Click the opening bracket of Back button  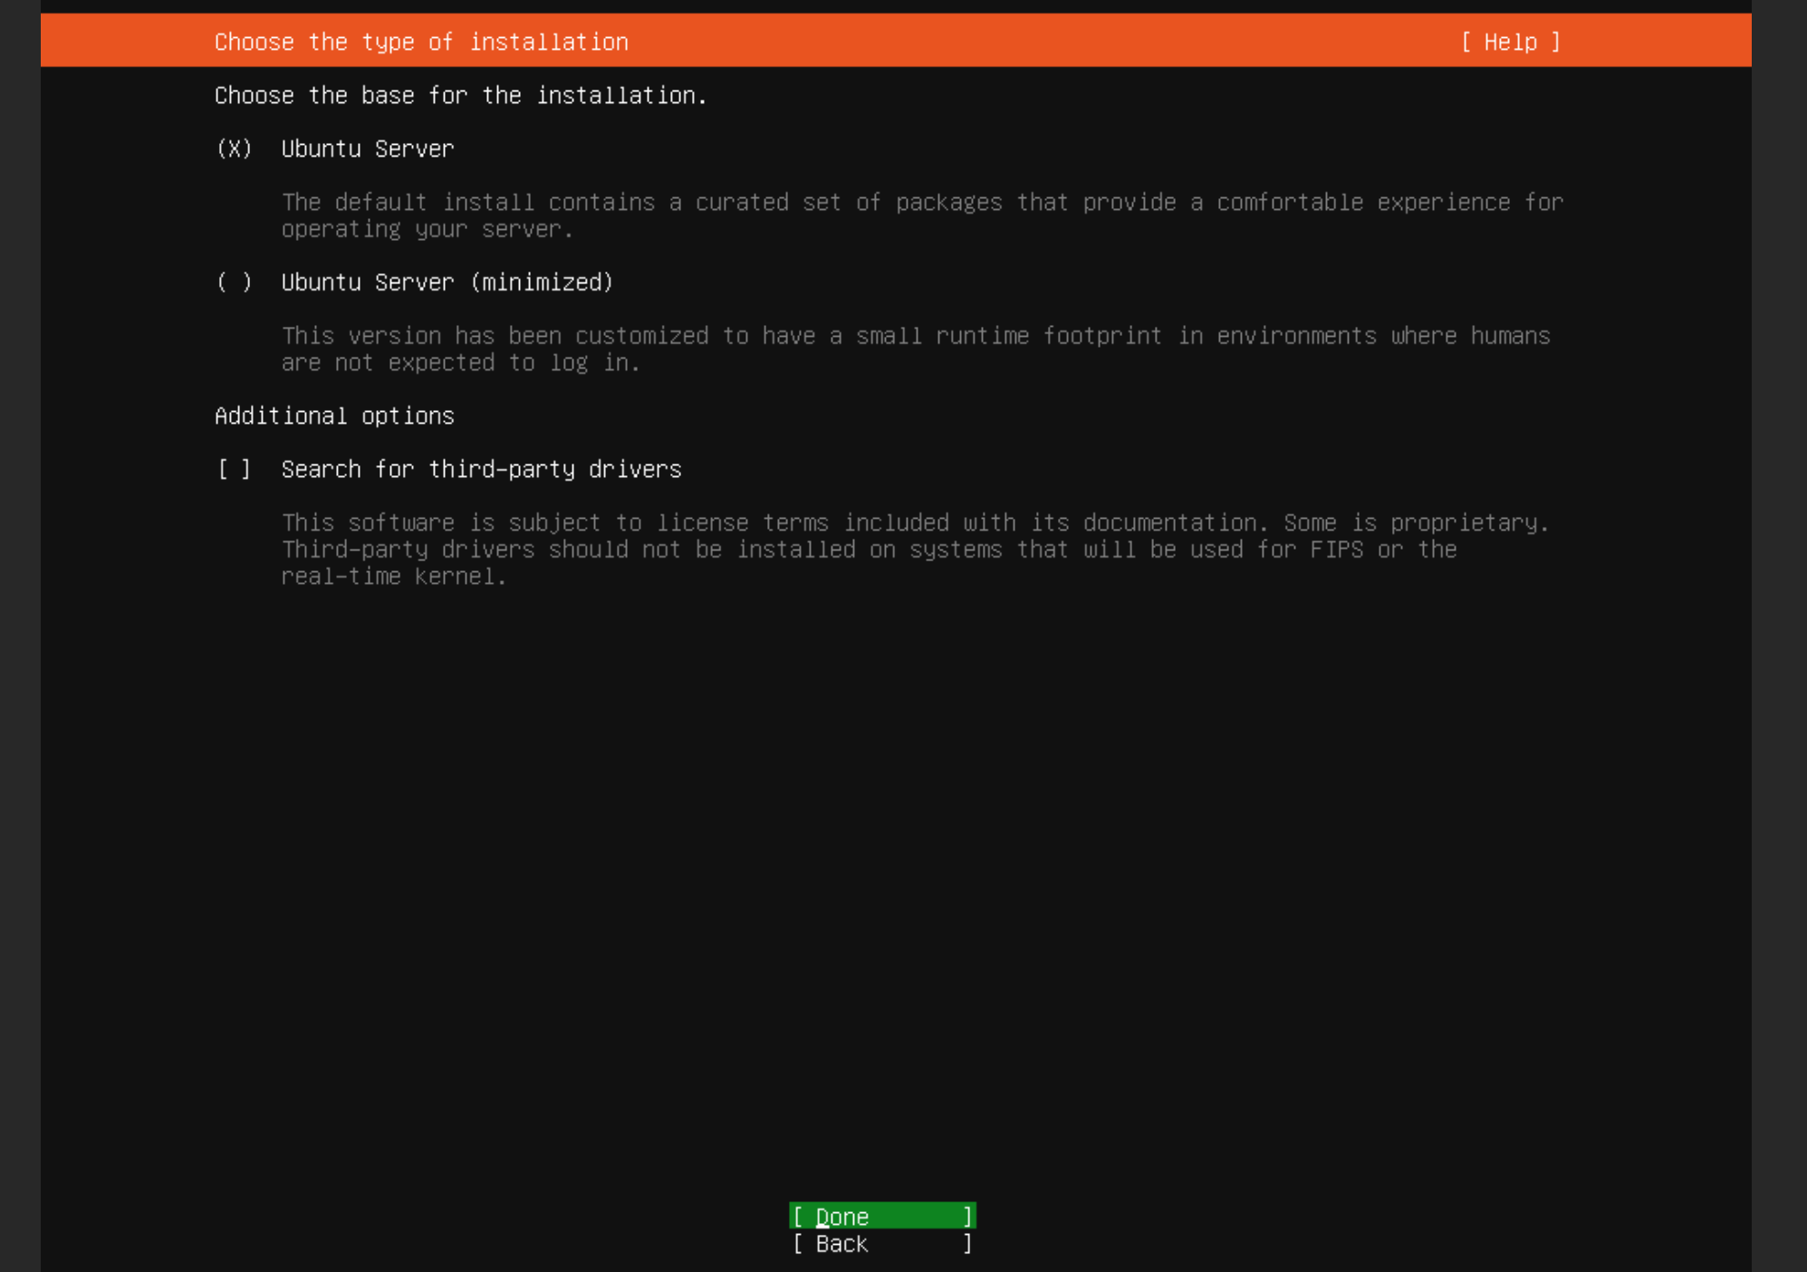pyautogui.click(x=798, y=1244)
